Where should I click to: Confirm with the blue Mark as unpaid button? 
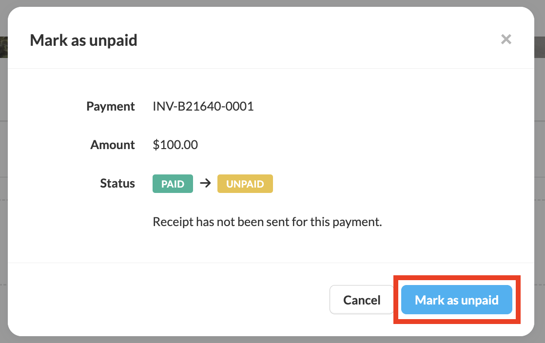pos(456,300)
